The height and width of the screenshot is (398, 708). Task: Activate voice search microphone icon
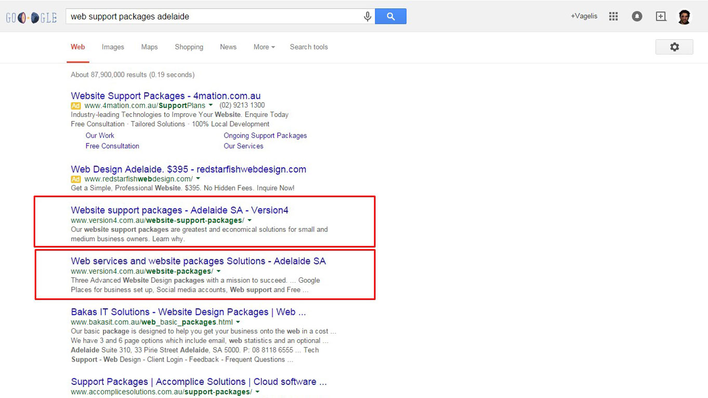368,17
